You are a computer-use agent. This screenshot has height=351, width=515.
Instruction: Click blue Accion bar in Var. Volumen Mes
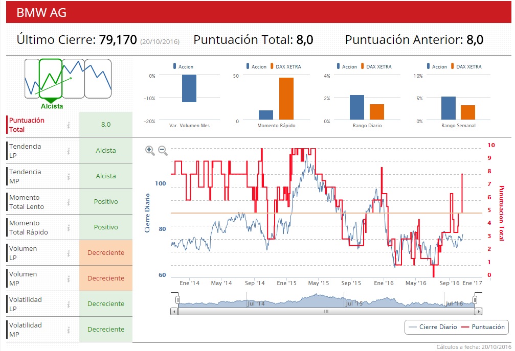[189, 88]
